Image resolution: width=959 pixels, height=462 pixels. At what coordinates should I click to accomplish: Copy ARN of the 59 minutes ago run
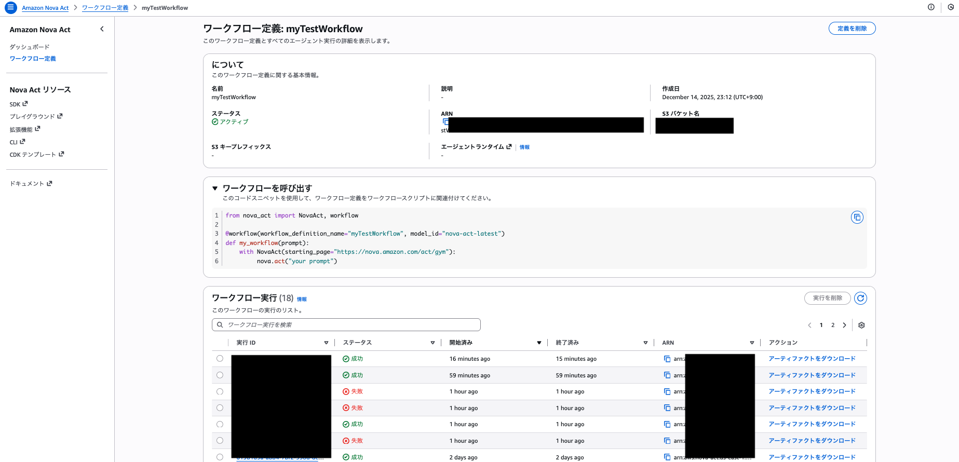point(667,375)
